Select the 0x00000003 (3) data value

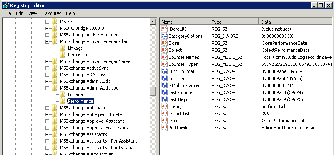[278, 36]
